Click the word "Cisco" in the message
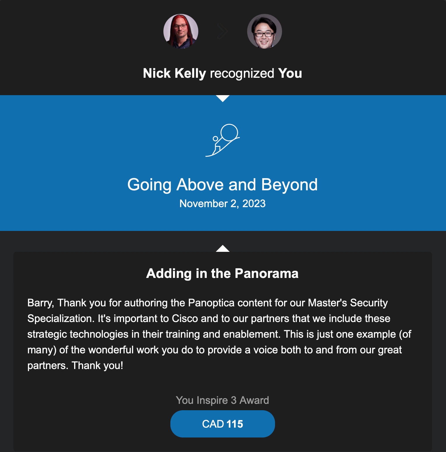Viewport: 446px width, 452px height. [185, 319]
